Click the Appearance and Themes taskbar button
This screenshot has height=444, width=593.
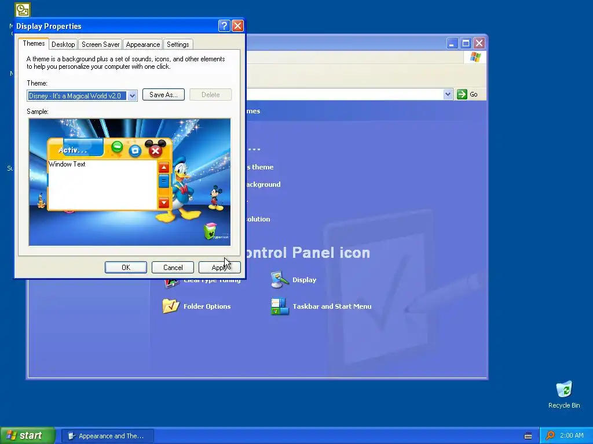(107, 436)
